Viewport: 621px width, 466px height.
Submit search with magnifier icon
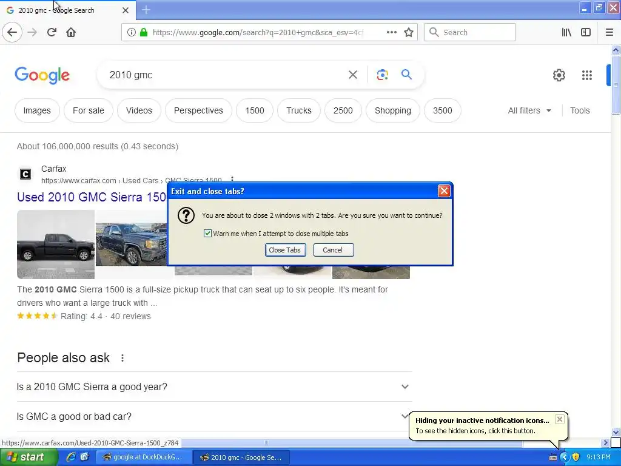tap(406, 74)
